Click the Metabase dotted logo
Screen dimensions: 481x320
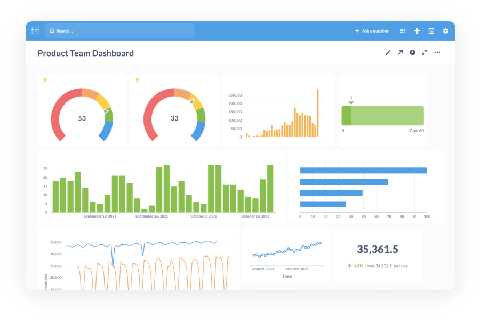click(35, 30)
